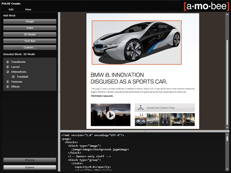Click the <blocks> opening tag line
231x173 pixels.
pyautogui.click(x=71, y=142)
